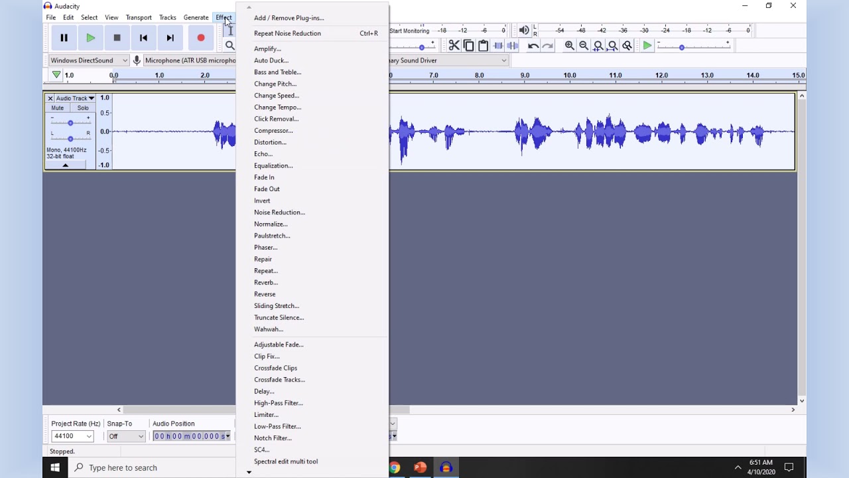Viewport: 849px width, 478px height.
Task: Open the Transport menu
Action: pyautogui.click(x=139, y=18)
